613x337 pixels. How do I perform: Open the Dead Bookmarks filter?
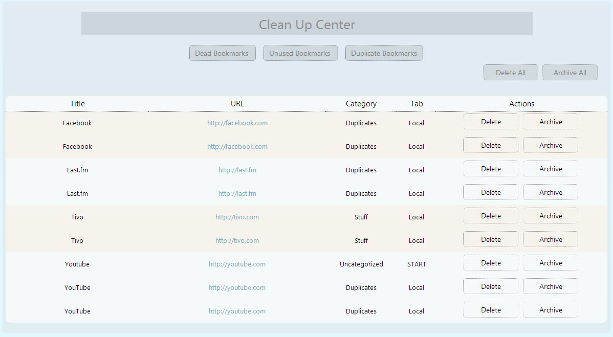click(222, 53)
